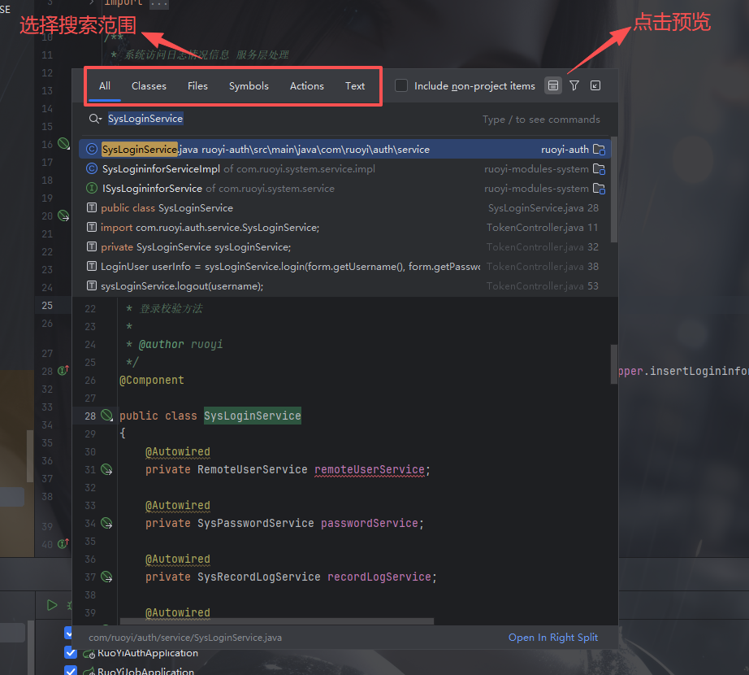
Task: Click gutter icon at editor line 20
Action: 63,216
